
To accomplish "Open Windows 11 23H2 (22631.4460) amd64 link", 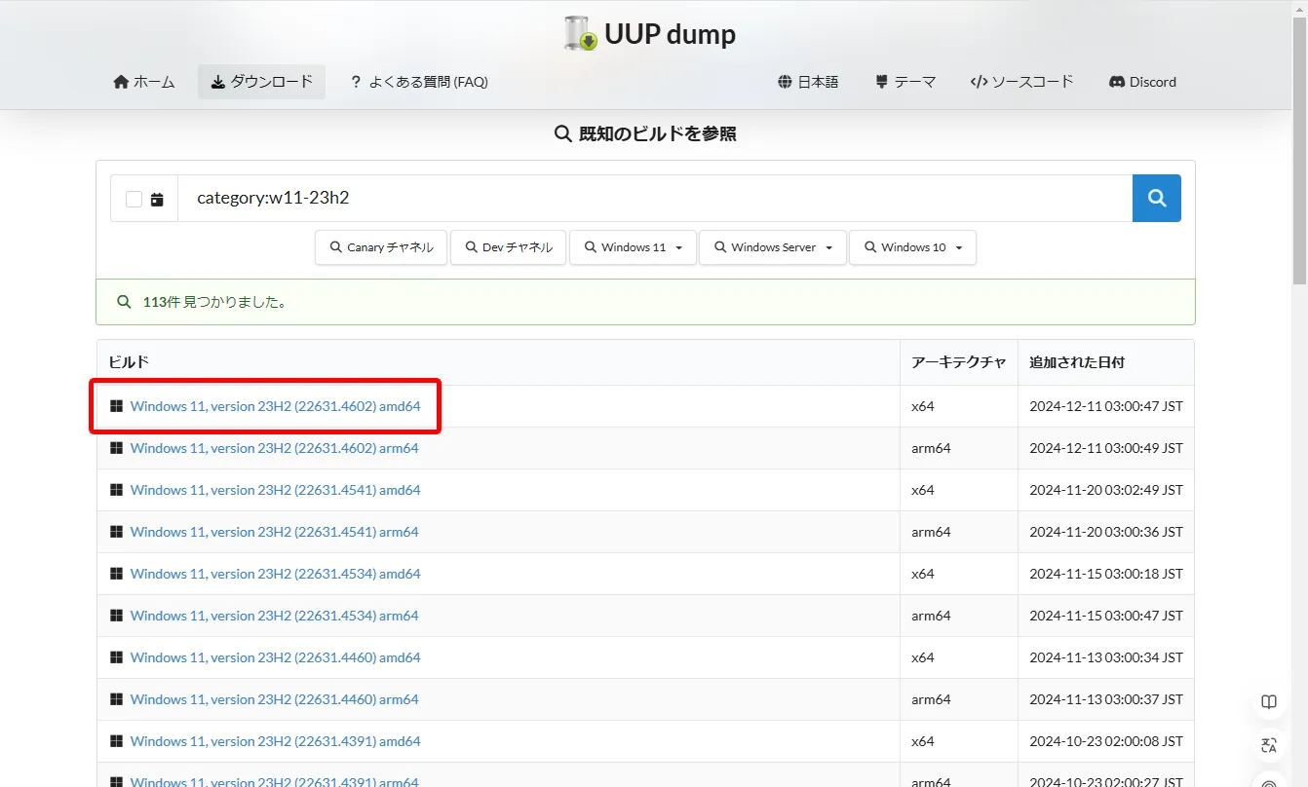I will (x=275, y=657).
